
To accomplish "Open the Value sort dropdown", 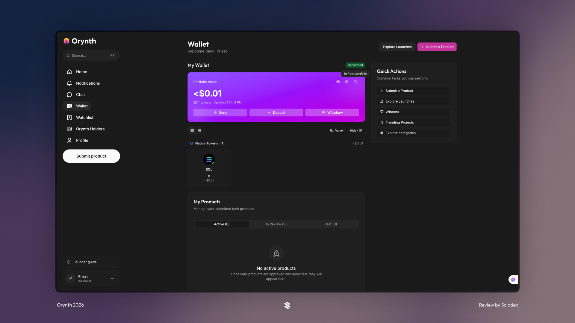I will (336, 131).
